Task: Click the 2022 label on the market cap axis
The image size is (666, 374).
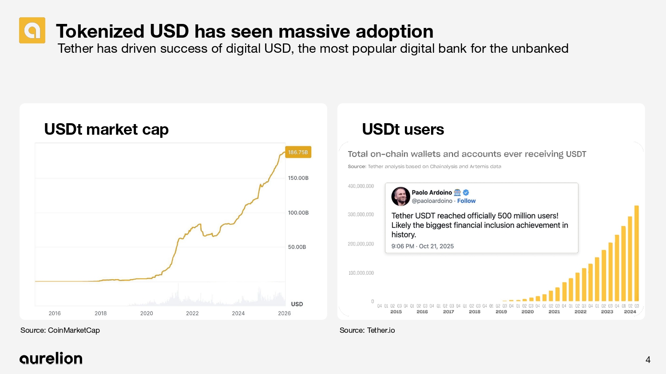Action: pyautogui.click(x=192, y=313)
